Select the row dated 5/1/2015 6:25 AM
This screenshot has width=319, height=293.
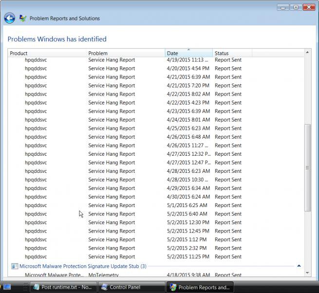[156, 205]
